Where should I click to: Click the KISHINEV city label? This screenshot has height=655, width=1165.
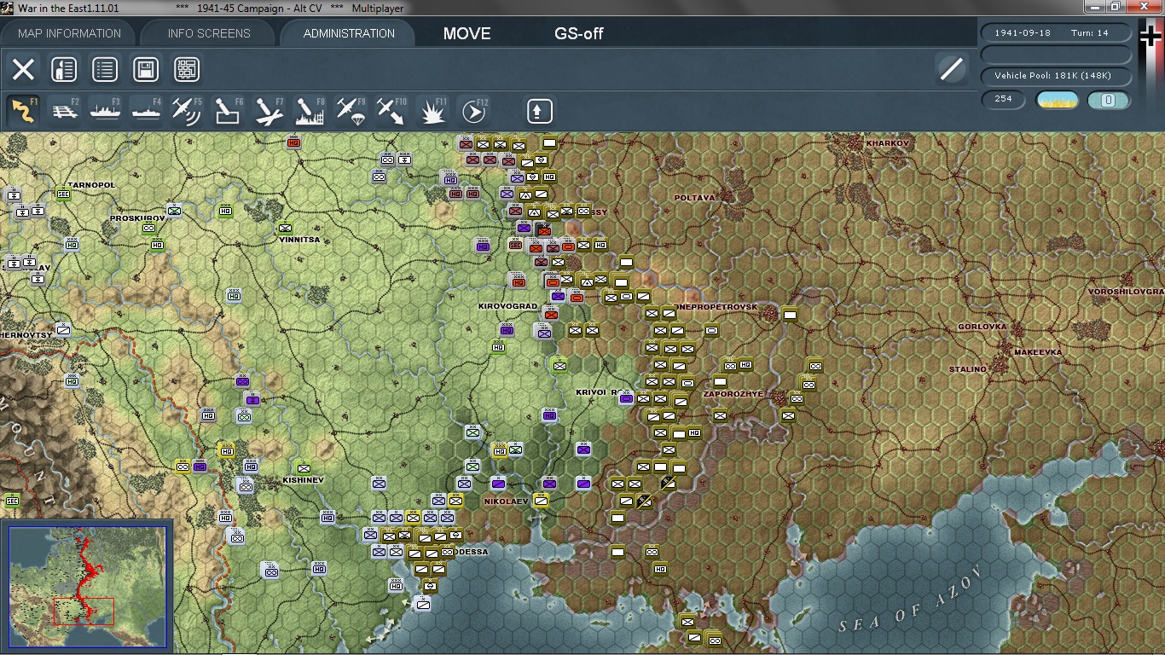304,480
